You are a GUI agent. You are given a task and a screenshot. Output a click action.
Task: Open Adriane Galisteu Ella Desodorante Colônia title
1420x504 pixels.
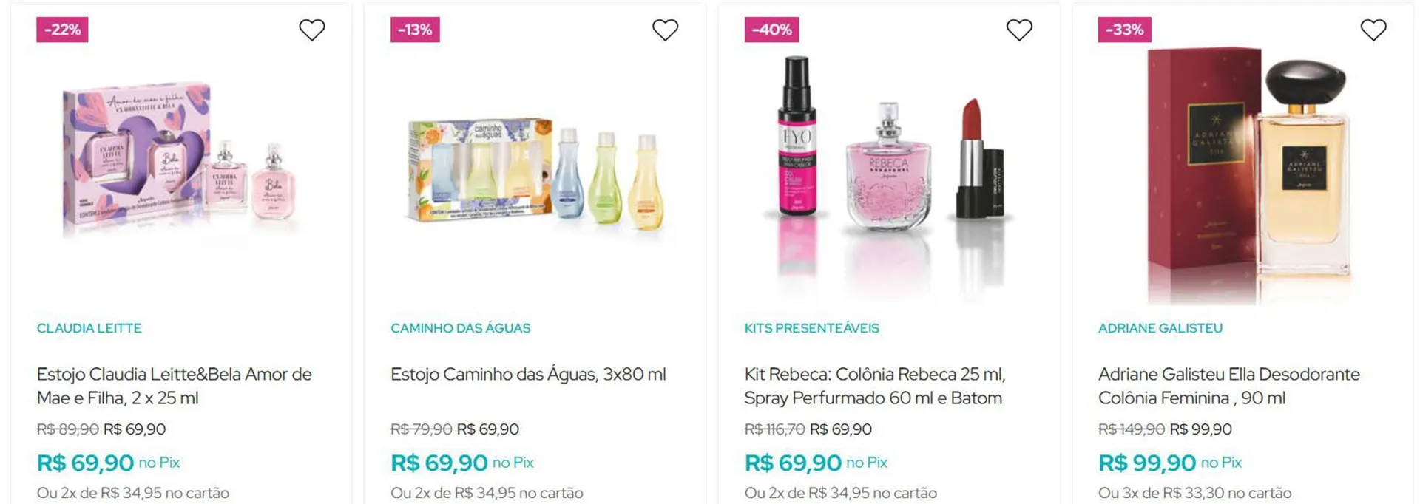click(1229, 386)
